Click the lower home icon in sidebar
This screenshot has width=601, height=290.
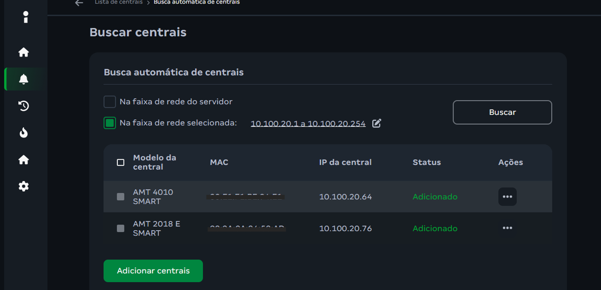coord(24,160)
